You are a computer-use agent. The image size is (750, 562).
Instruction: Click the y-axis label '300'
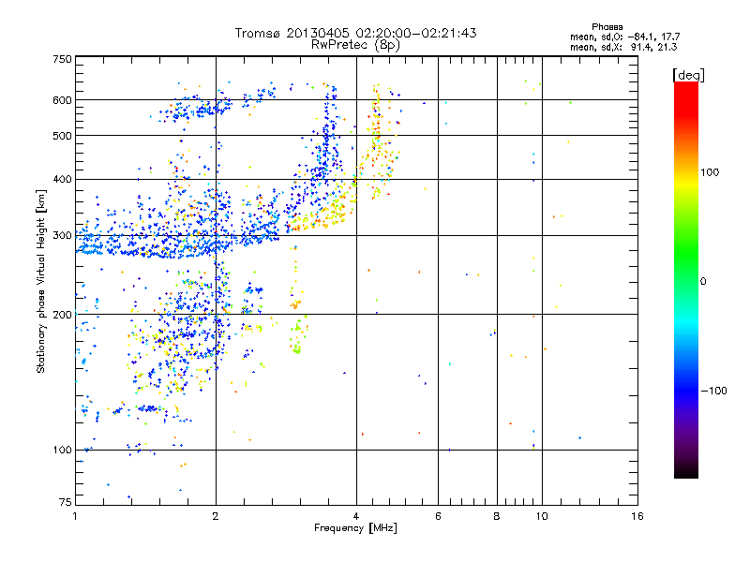[x=62, y=236]
